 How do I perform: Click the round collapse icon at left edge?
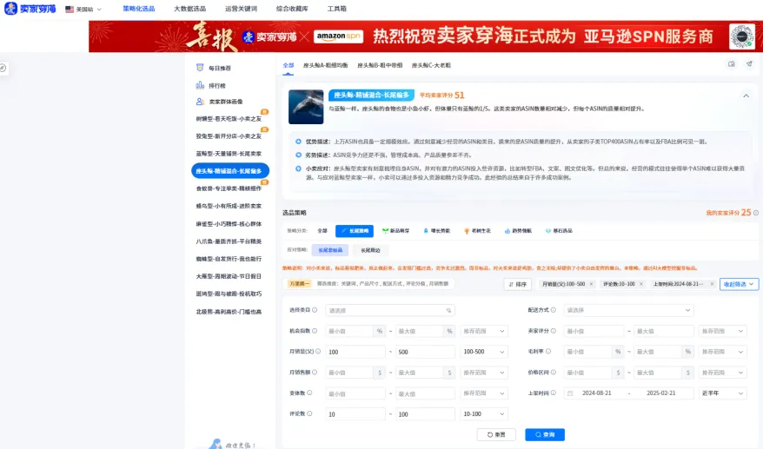(3, 68)
